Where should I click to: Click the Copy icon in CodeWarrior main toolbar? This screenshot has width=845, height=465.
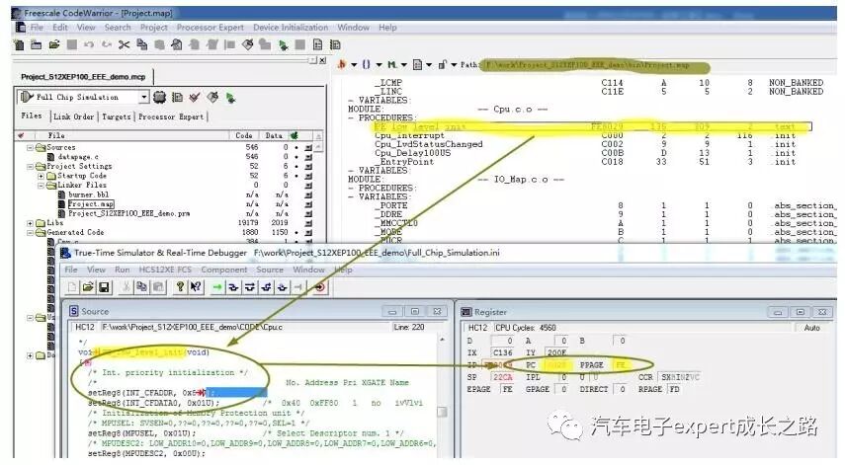(x=141, y=44)
